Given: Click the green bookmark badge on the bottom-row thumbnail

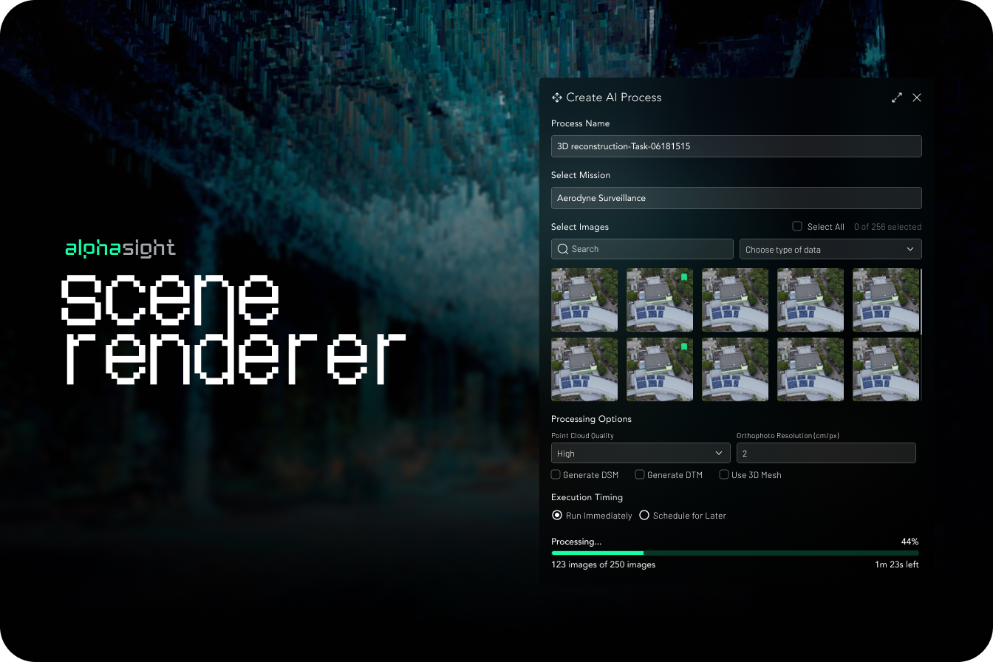Looking at the screenshot, I should tap(683, 346).
